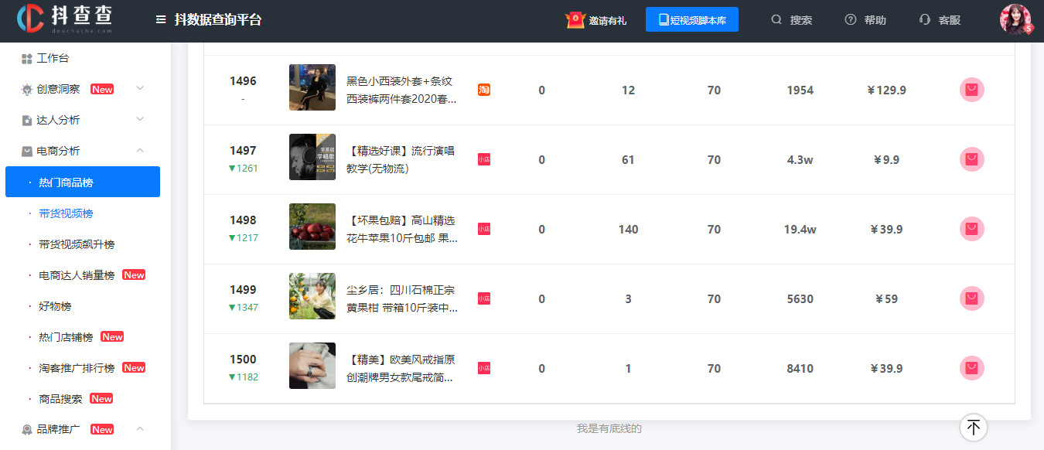Open the 花牛苹果 product title link
1044x450 pixels.
(x=401, y=230)
